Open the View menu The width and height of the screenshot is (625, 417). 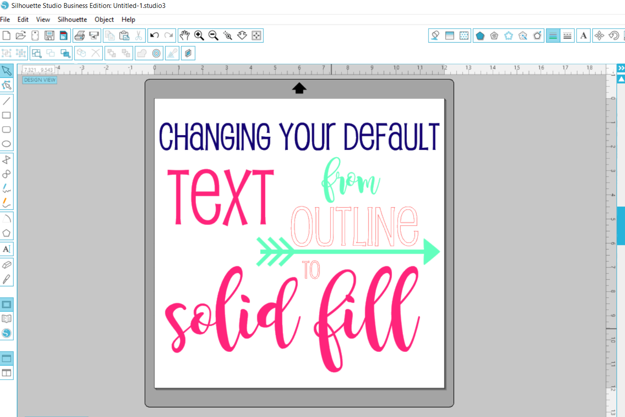(x=43, y=19)
